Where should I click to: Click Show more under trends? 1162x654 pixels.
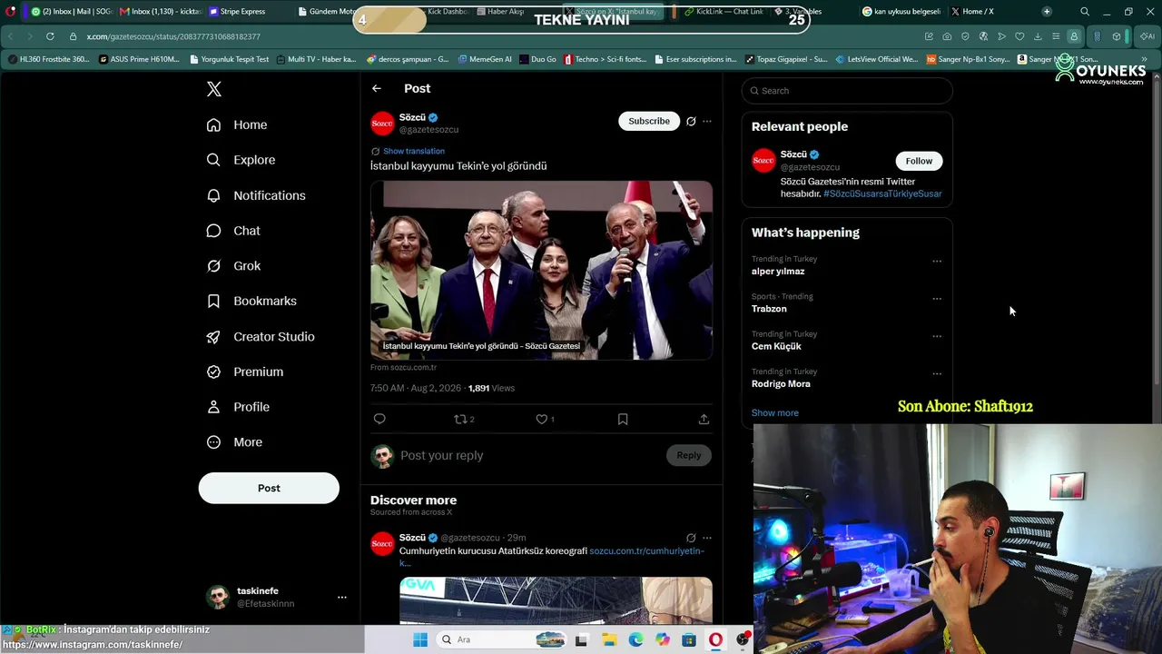coord(775,412)
